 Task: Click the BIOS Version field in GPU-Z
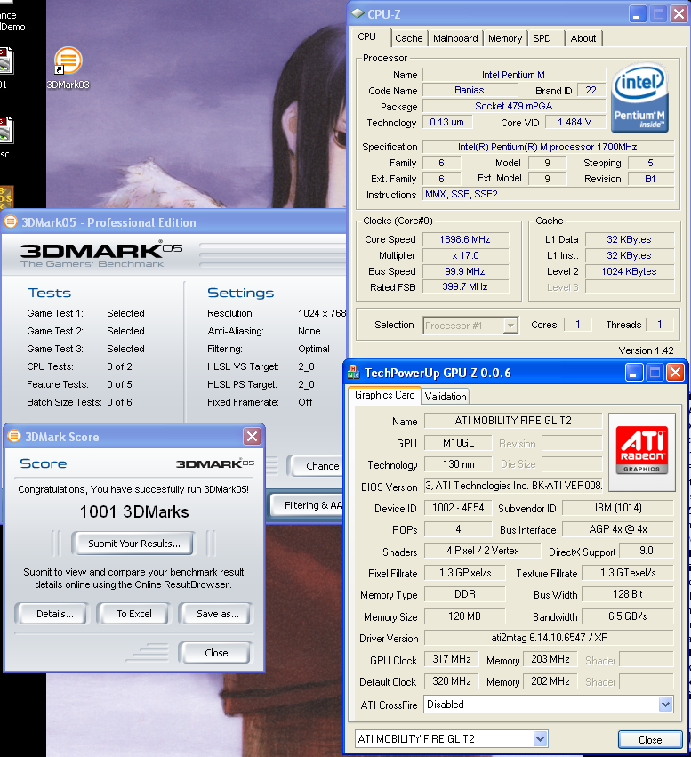pyautogui.click(x=513, y=486)
